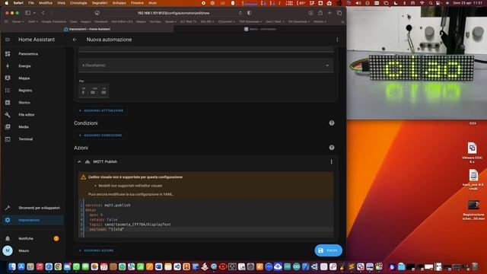Open Terminal from the sidebar
Image resolution: width=487 pixels, height=274 pixels.
click(25, 139)
